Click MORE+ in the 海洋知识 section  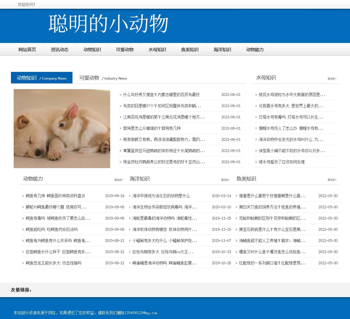[225, 180]
